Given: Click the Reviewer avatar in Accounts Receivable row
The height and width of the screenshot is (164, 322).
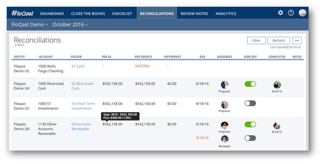Looking at the screenshot, I should pyautogui.click(x=225, y=139).
